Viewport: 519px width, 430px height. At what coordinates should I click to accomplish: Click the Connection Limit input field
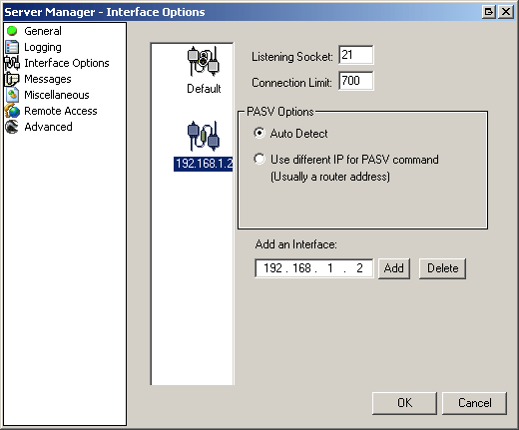[x=356, y=81]
